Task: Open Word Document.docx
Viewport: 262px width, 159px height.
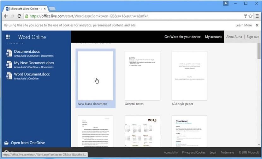Action: coord(32,74)
